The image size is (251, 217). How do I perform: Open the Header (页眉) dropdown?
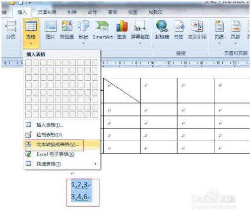[219, 32]
